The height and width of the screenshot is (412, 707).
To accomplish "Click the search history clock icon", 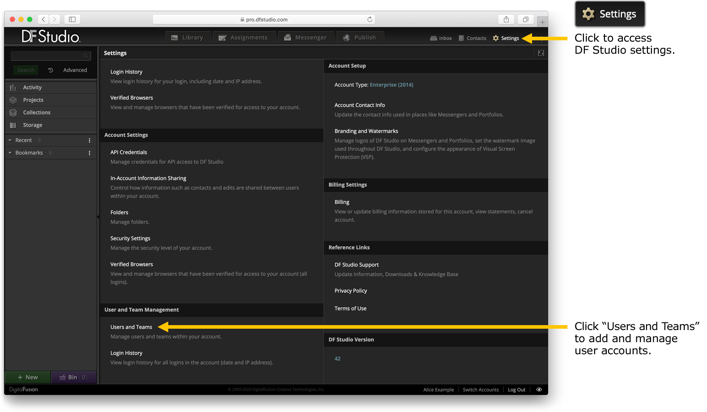I will coord(51,70).
